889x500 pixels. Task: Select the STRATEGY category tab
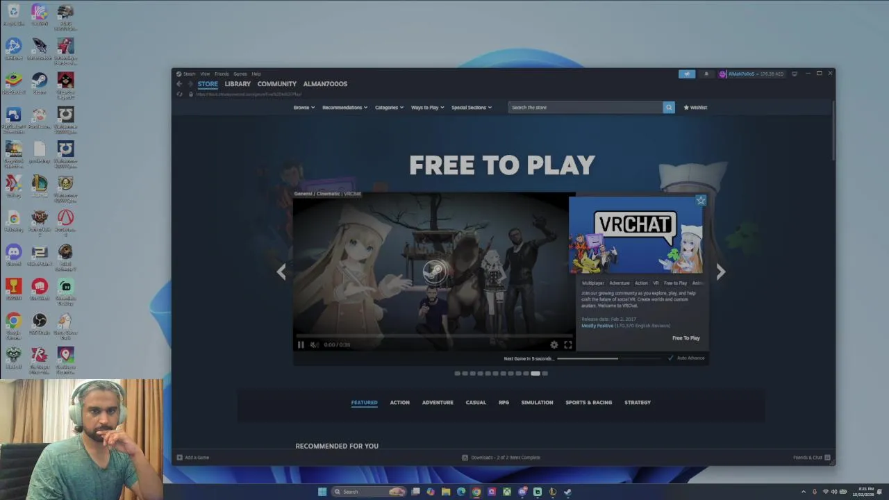click(638, 403)
